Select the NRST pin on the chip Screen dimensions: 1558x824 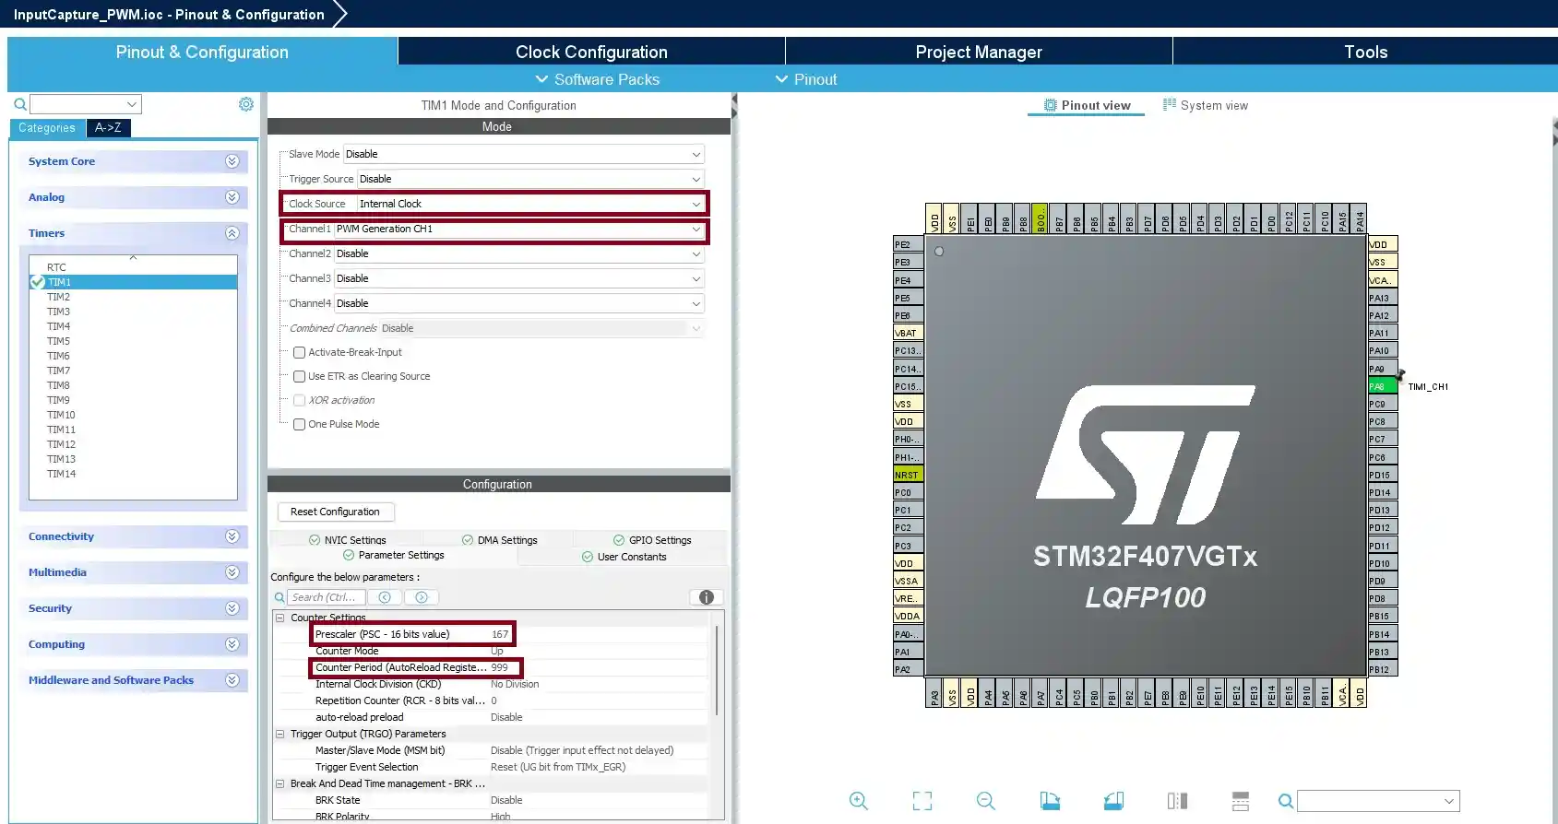pyautogui.click(x=908, y=475)
